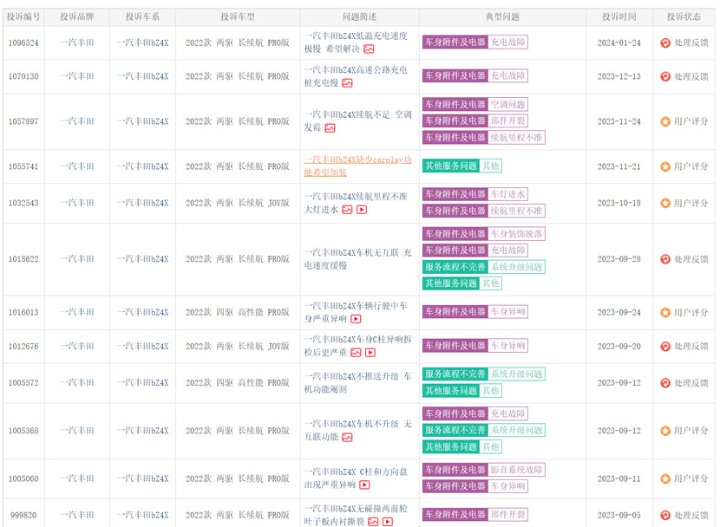Open highlighted carplay complaint link

pos(357,166)
